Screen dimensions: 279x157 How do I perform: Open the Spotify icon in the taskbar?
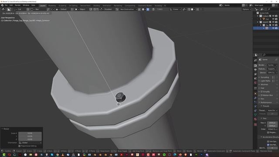coord(164,155)
